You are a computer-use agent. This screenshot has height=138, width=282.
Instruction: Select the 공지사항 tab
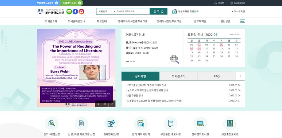tap(140, 76)
